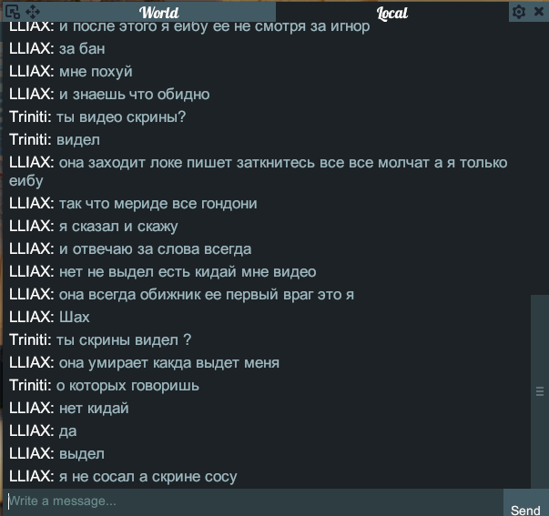Switch to the World chat tab
The image size is (549, 516).
click(159, 13)
